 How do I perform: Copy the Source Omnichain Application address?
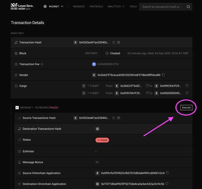pyautogui.click(x=168, y=173)
